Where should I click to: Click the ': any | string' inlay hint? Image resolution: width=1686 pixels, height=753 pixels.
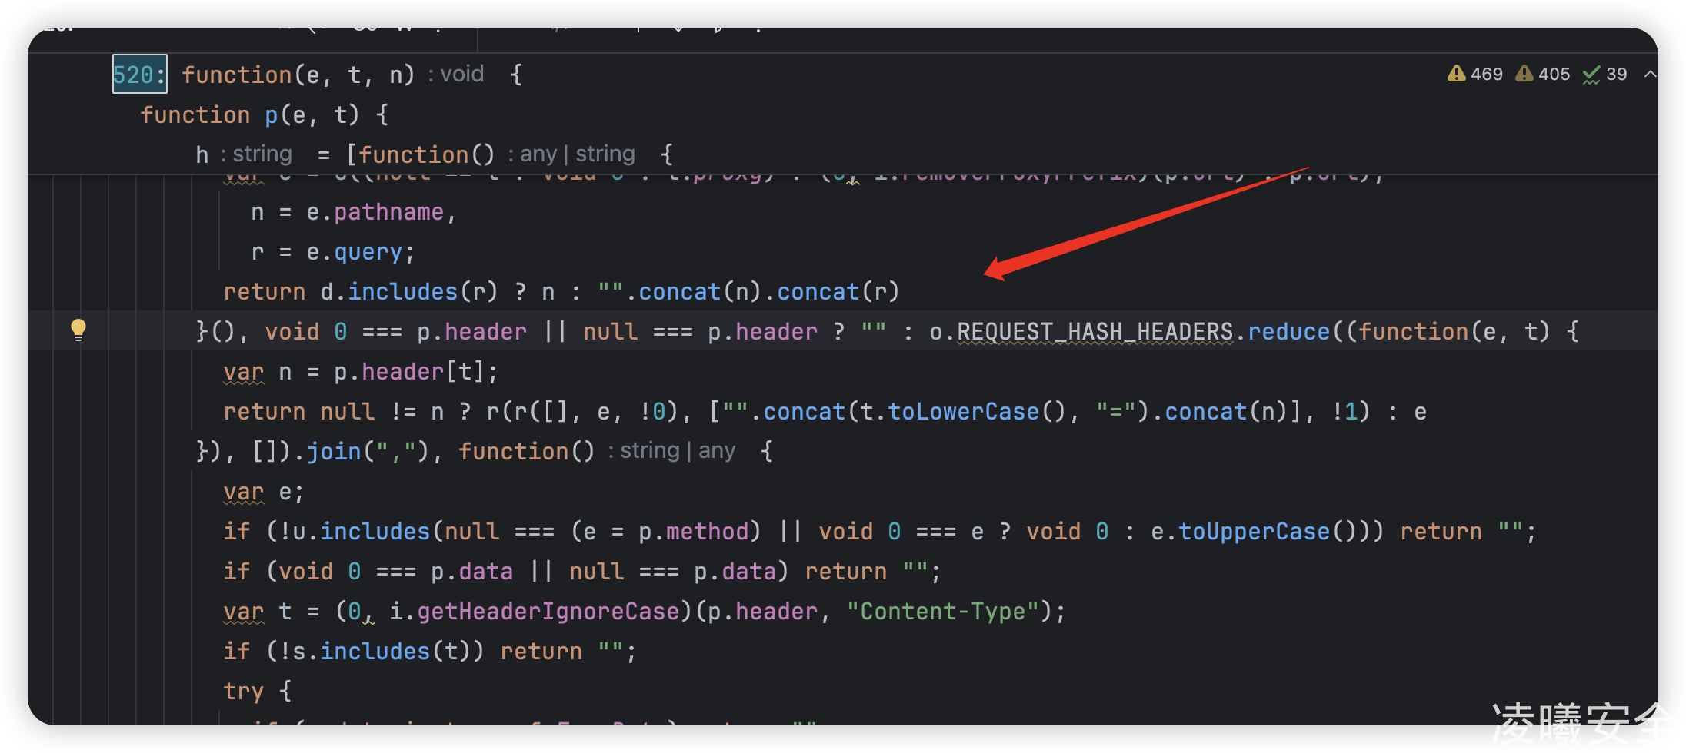pos(571,154)
